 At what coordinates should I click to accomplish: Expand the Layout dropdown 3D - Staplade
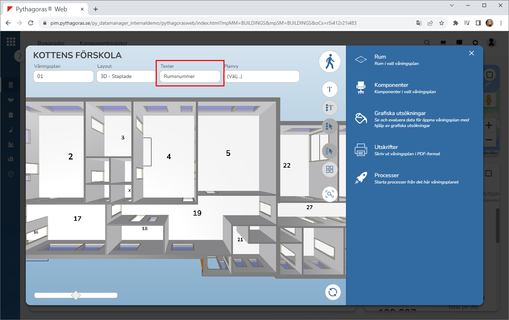coord(126,77)
